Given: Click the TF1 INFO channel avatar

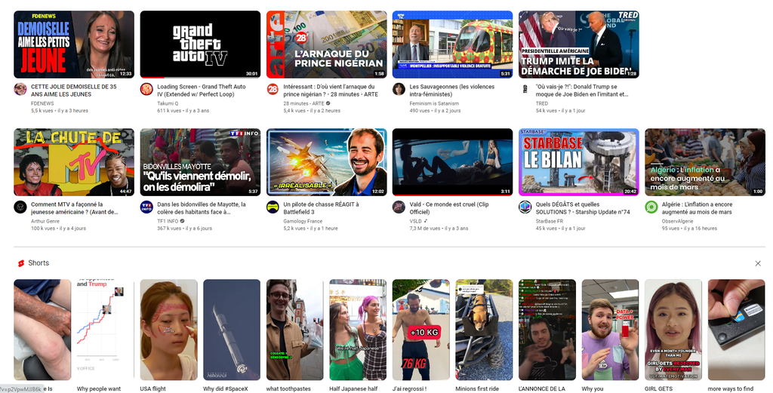Looking at the screenshot, I should tap(146, 207).
